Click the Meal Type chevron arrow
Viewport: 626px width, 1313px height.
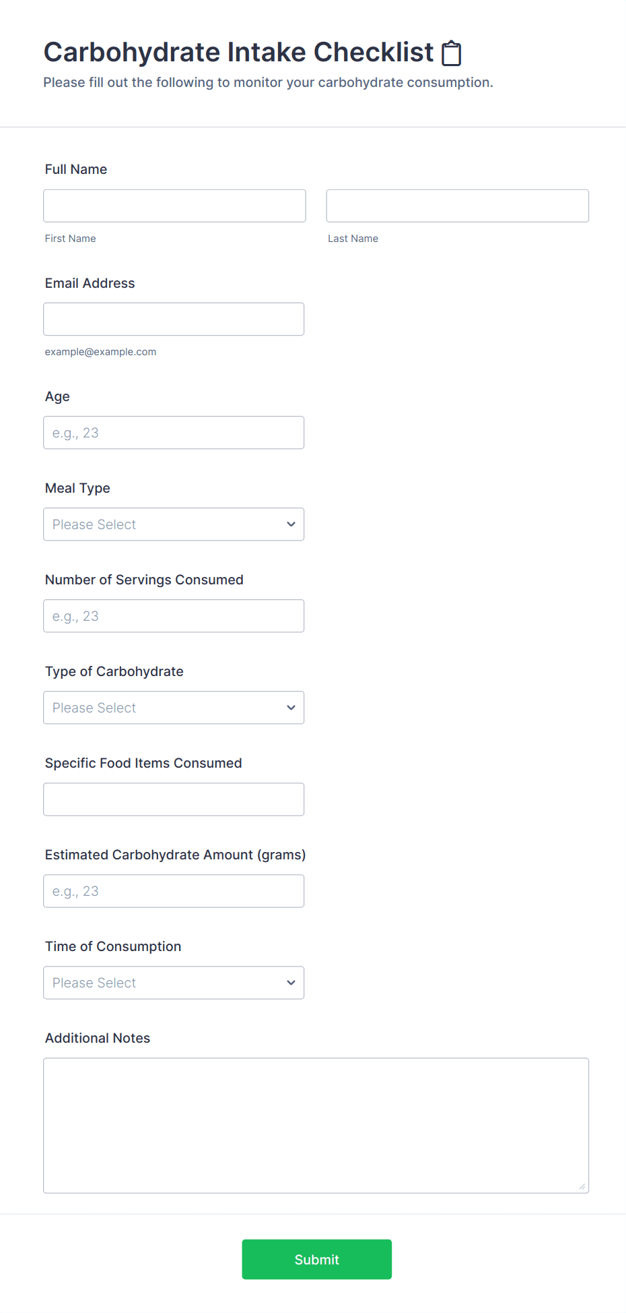tap(291, 524)
